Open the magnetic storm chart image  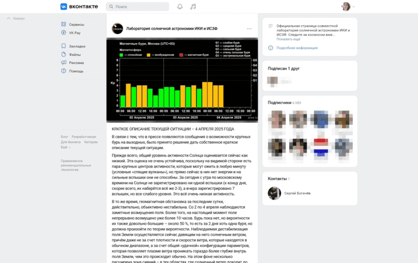[182, 80]
